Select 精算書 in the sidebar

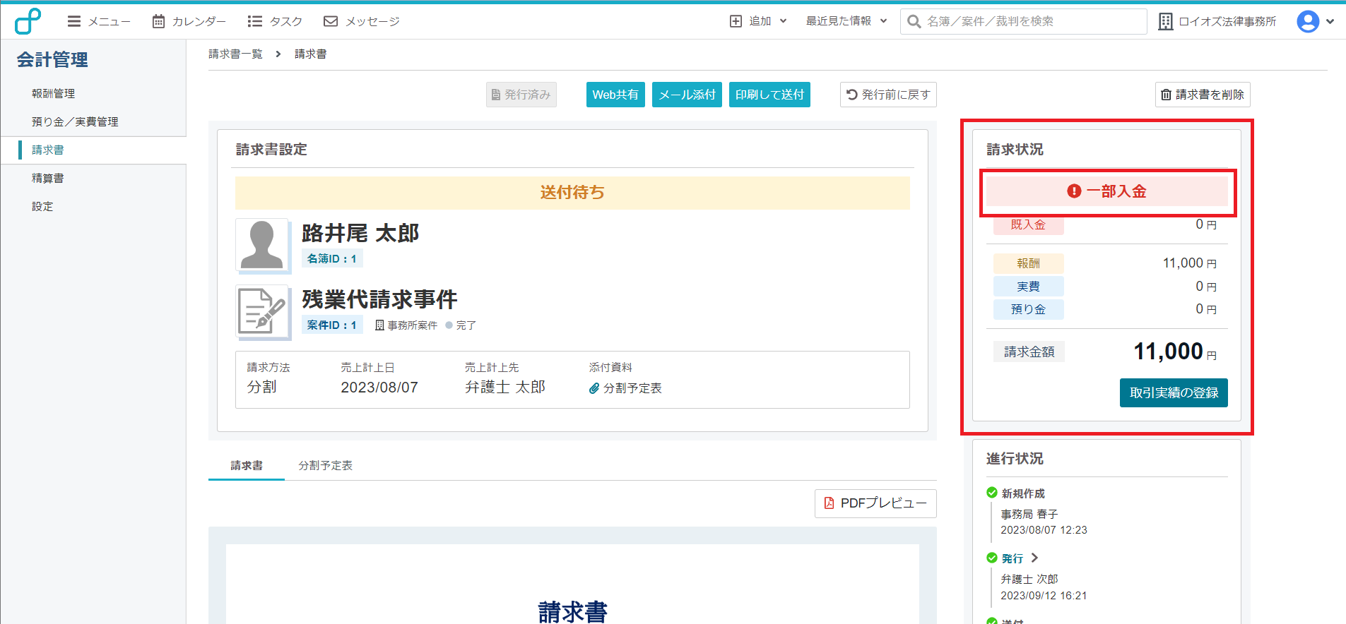(x=47, y=178)
